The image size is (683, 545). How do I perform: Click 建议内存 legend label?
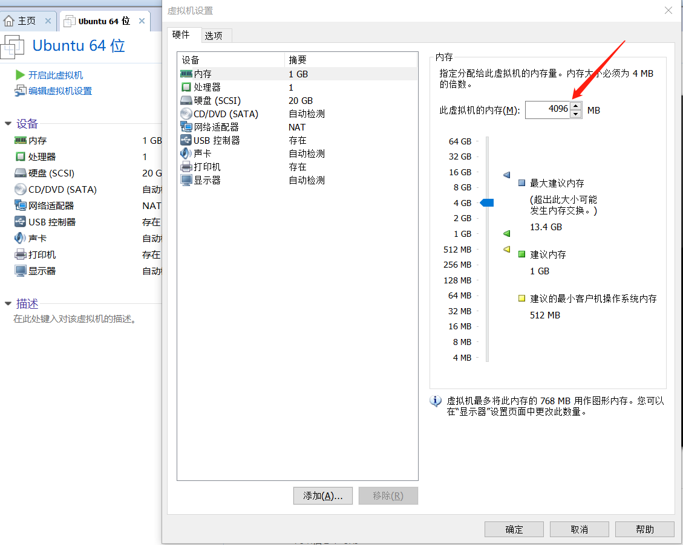tap(548, 254)
